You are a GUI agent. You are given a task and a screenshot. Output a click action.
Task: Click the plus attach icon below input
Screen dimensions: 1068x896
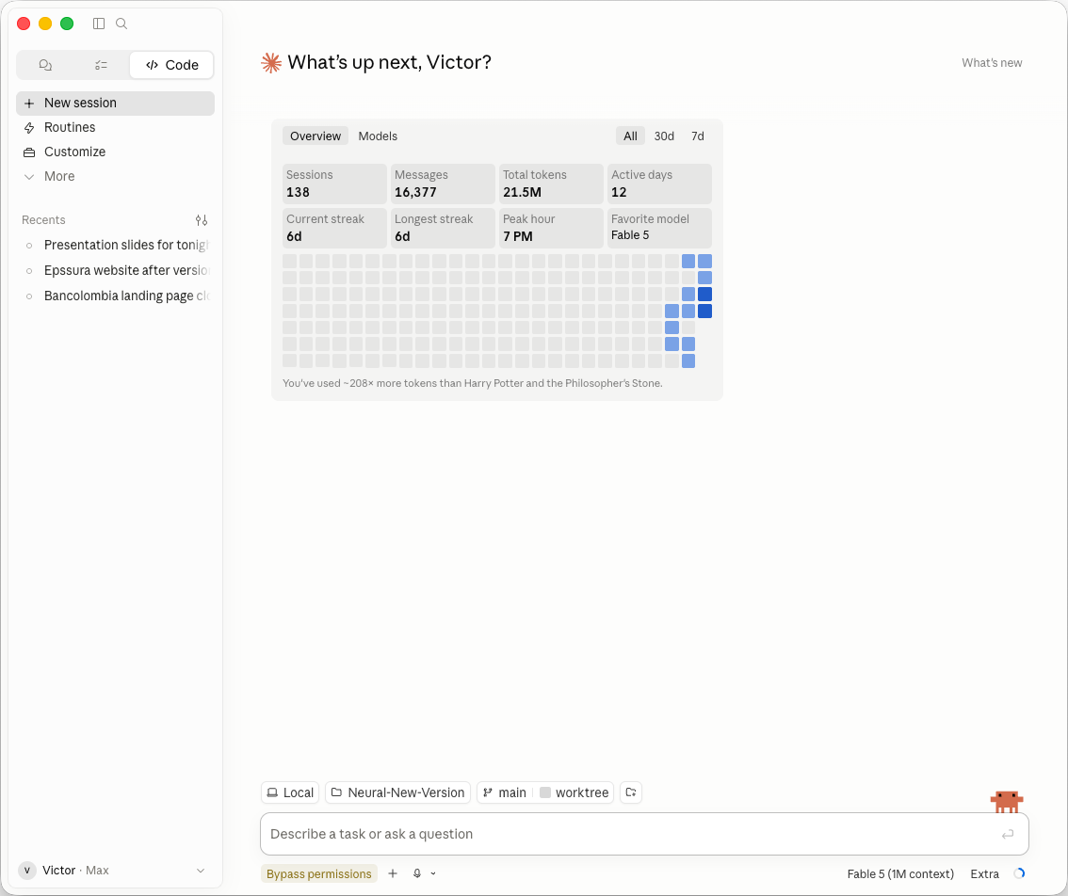(393, 873)
